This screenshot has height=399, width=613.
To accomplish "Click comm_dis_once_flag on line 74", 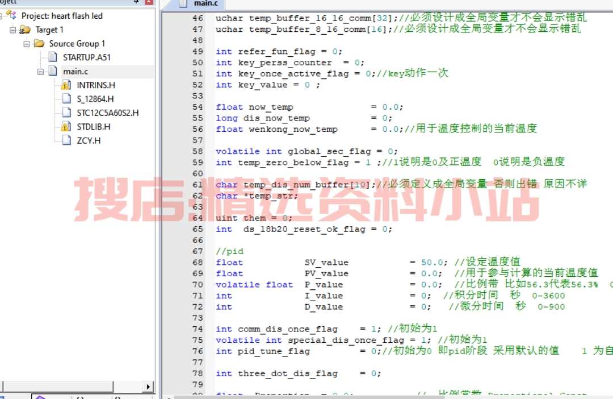I will [x=287, y=329].
